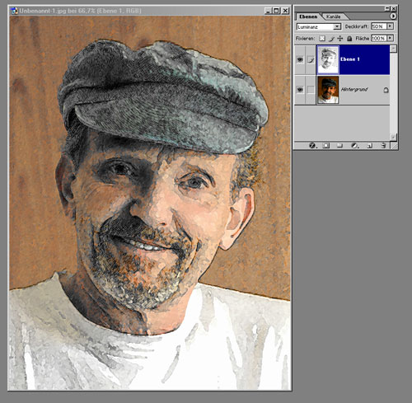Viewport: 412px width, 403px height.
Task: Click the lock icon on Hintergrund layer
Action: click(386, 90)
